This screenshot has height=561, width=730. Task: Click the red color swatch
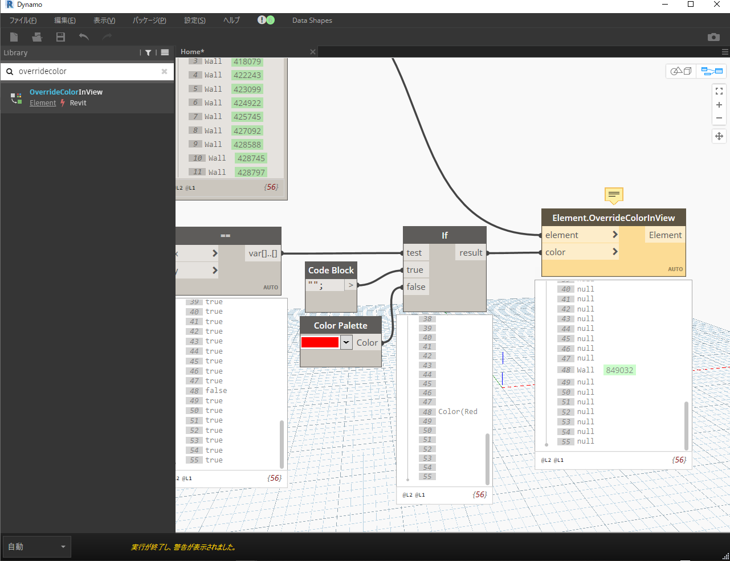pyautogui.click(x=320, y=342)
